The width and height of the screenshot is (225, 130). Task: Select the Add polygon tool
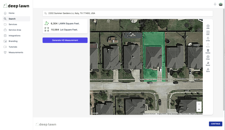tap(208, 27)
